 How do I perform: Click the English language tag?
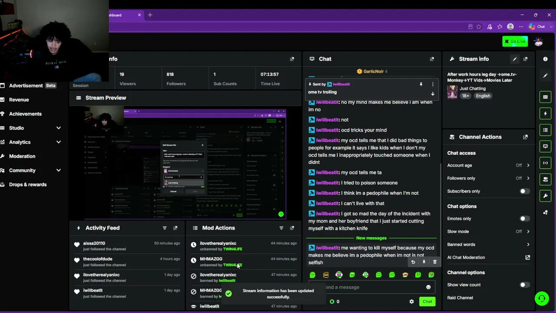(x=483, y=96)
